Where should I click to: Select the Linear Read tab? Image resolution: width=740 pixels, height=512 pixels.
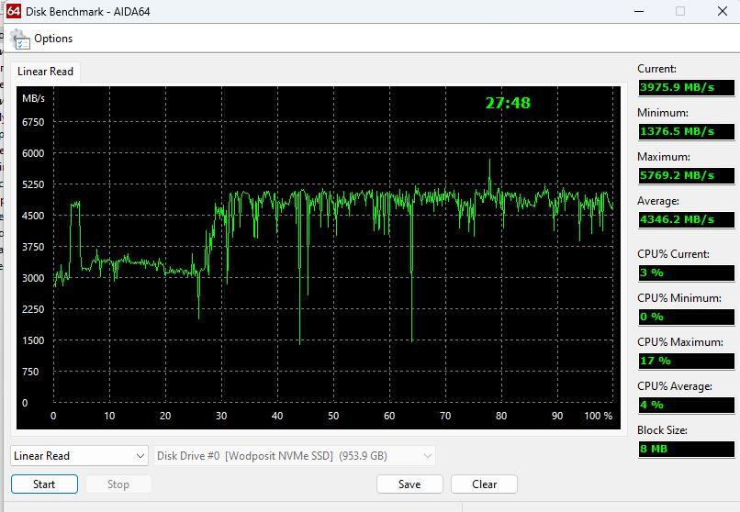click(45, 72)
